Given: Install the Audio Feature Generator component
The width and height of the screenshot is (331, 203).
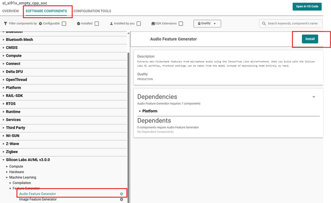Looking at the screenshot, I should (x=310, y=39).
